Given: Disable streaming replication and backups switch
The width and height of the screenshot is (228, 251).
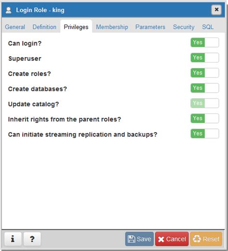Looking at the screenshot, I should point(205,134).
